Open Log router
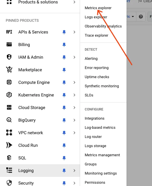 click(93, 137)
